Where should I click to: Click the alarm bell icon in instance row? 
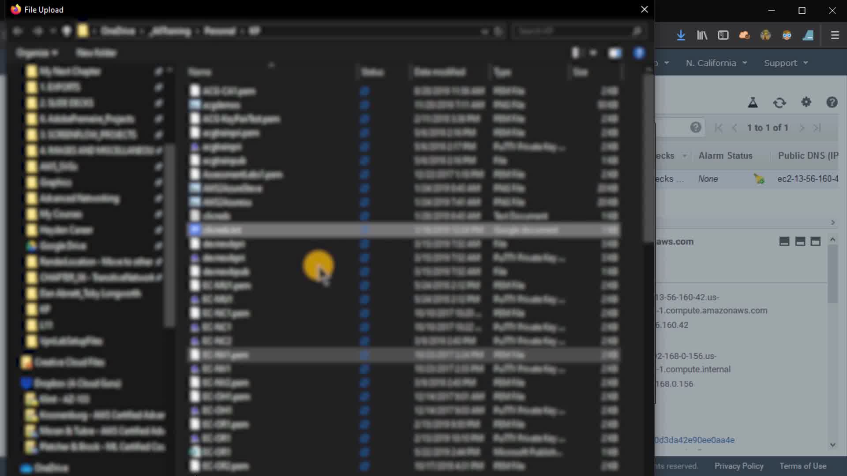[759, 179]
